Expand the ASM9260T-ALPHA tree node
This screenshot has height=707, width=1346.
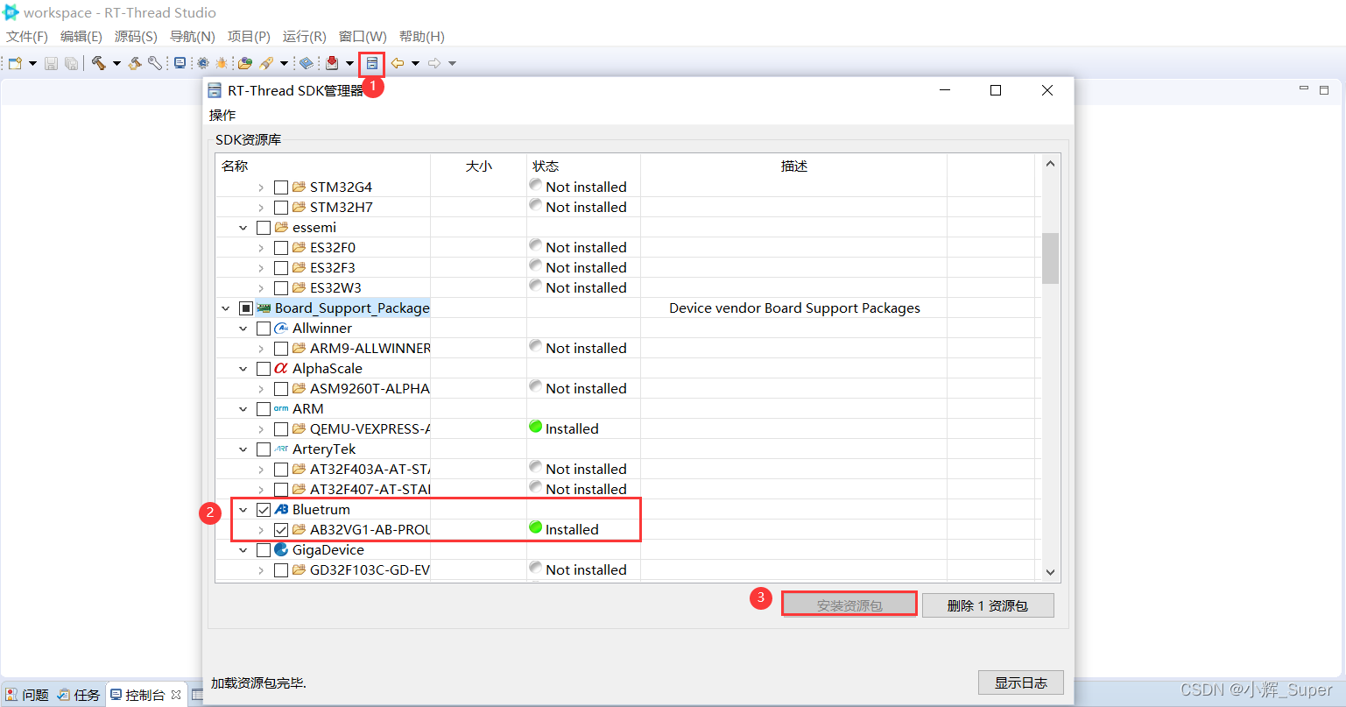tap(261, 389)
